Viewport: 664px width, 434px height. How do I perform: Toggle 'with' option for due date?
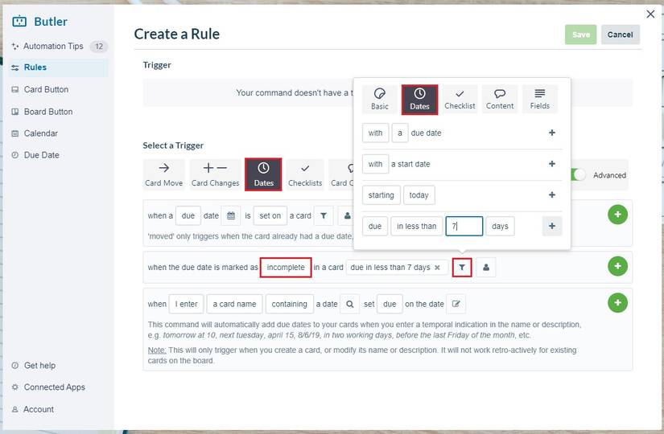(x=375, y=133)
